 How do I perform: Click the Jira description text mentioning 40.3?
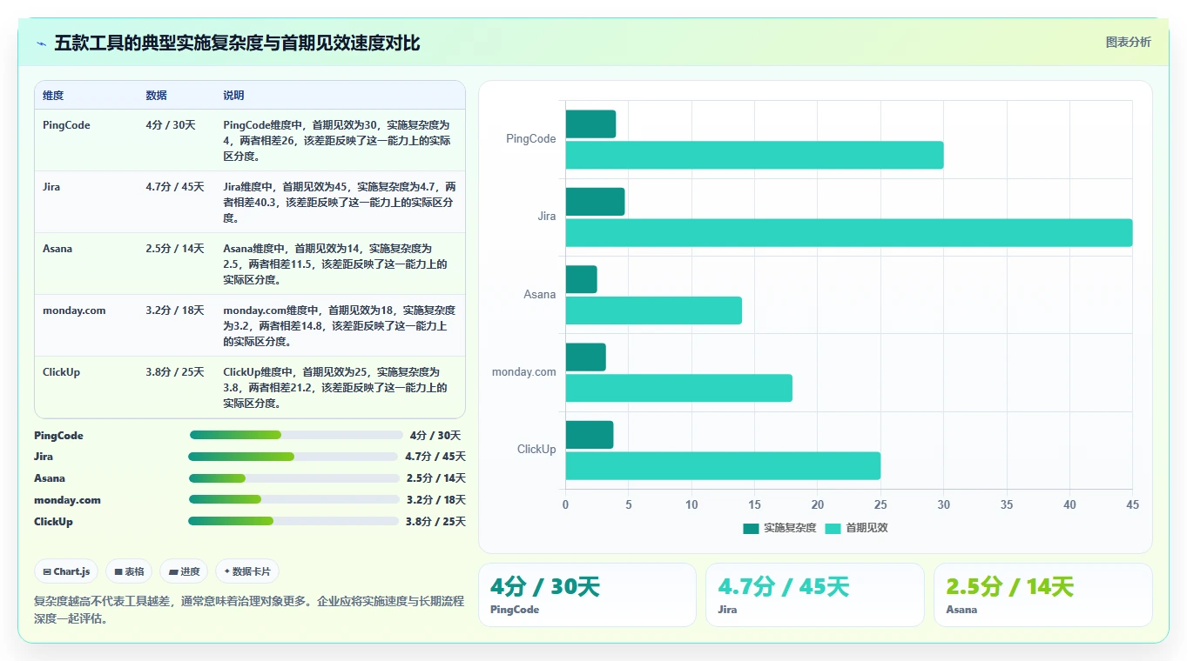[340, 203]
